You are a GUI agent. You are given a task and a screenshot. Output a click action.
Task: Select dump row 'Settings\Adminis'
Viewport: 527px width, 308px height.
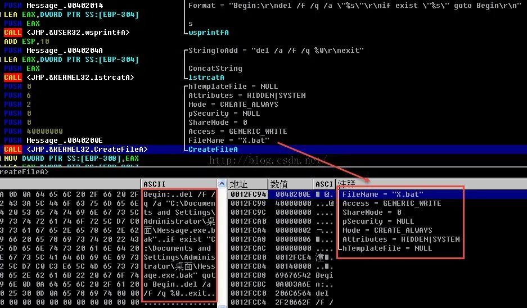click(179, 257)
